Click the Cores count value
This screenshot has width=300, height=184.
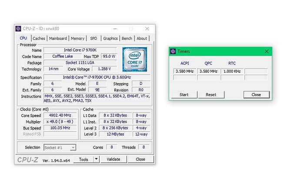(x=112, y=147)
